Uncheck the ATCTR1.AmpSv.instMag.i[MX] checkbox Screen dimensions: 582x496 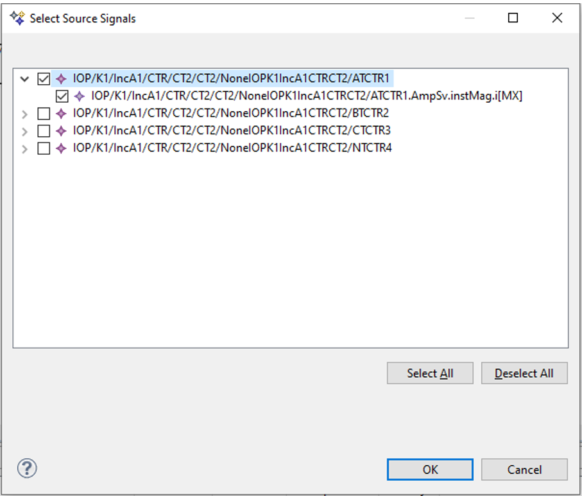coord(62,96)
